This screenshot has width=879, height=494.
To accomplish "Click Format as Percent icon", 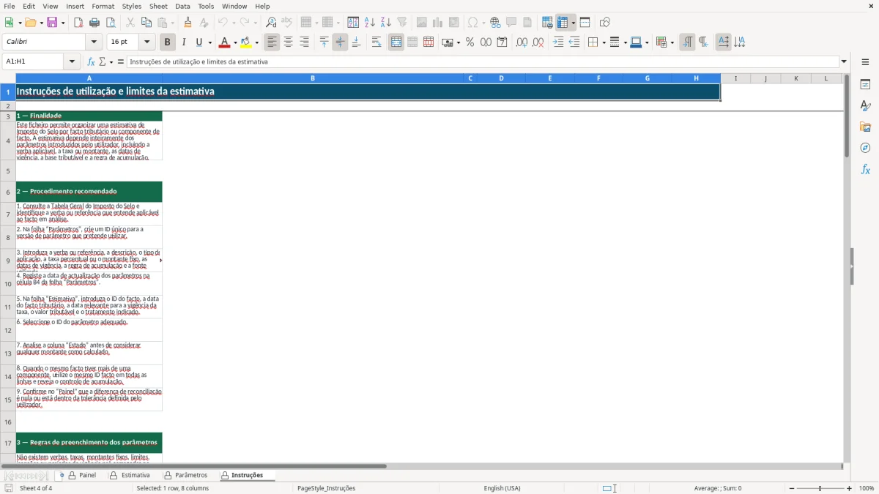I will [x=470, y=42].
